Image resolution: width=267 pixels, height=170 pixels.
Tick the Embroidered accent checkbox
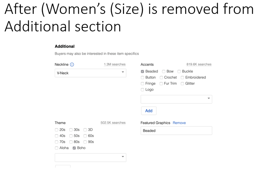(183, 78)
